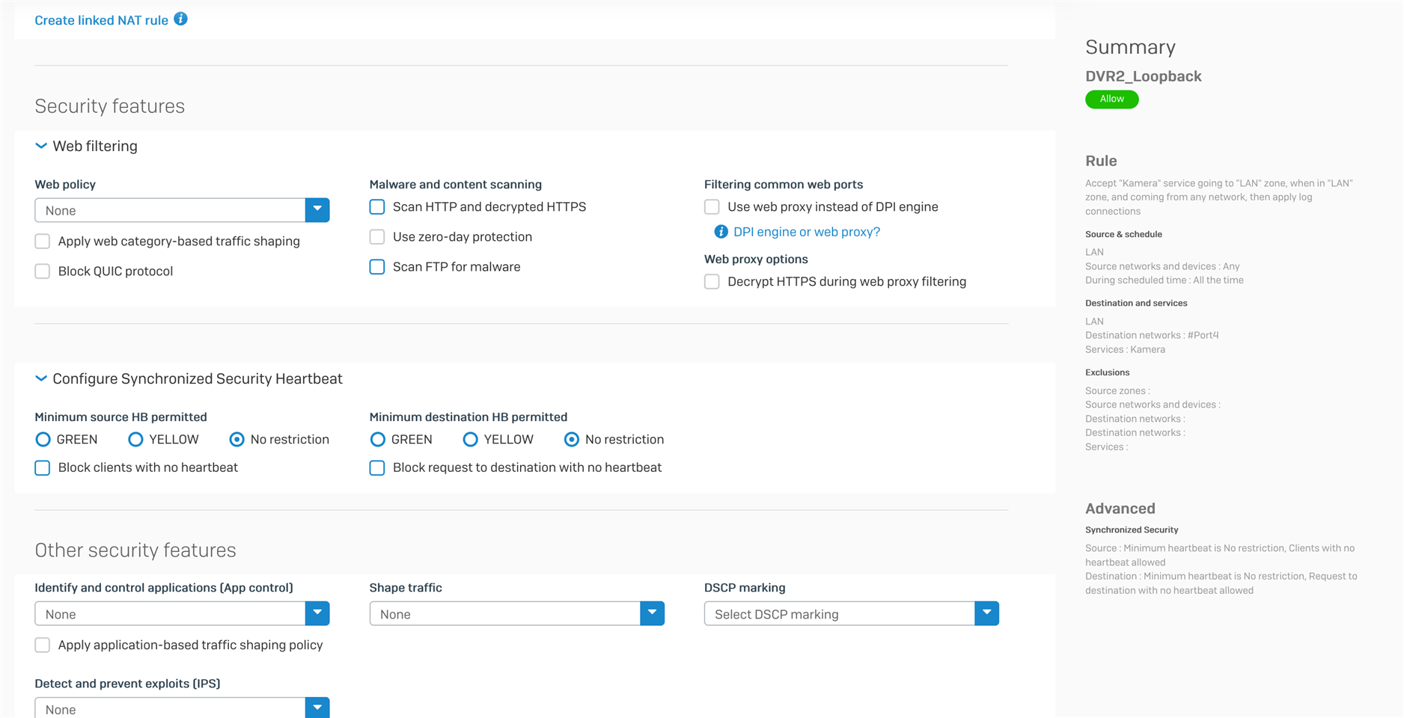1404x718 pixels.
Task: Check Block clients with no heartbeat
Action: [43, 467]
